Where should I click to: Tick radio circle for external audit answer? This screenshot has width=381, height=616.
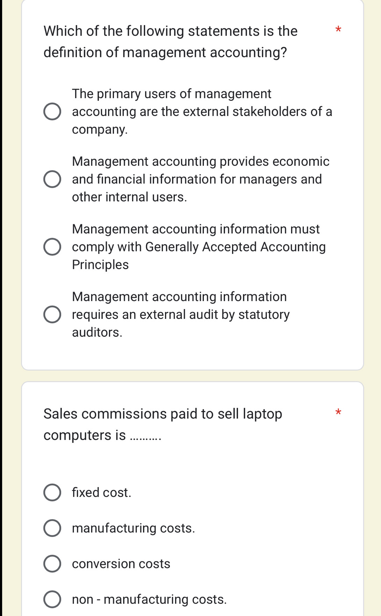[52, 315]
